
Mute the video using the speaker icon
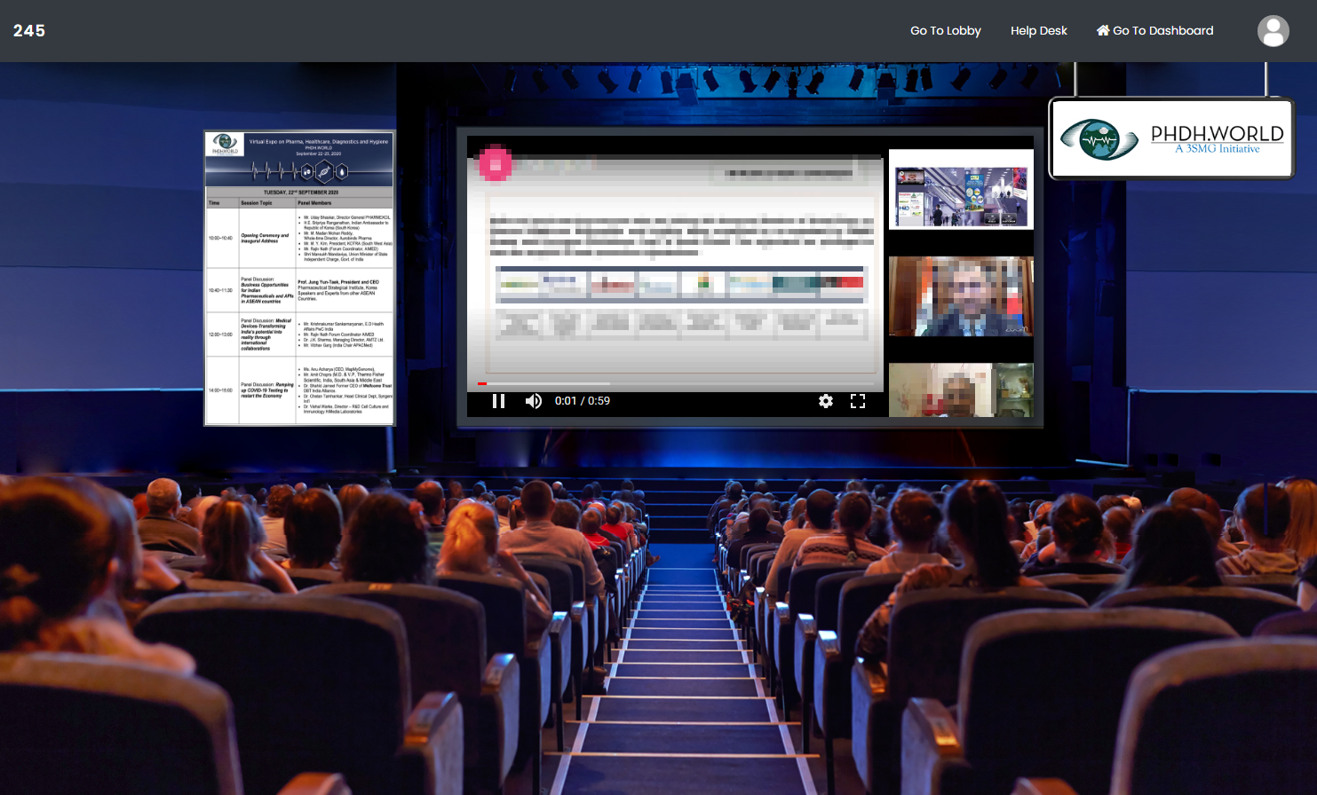click(x=533, y=401)
